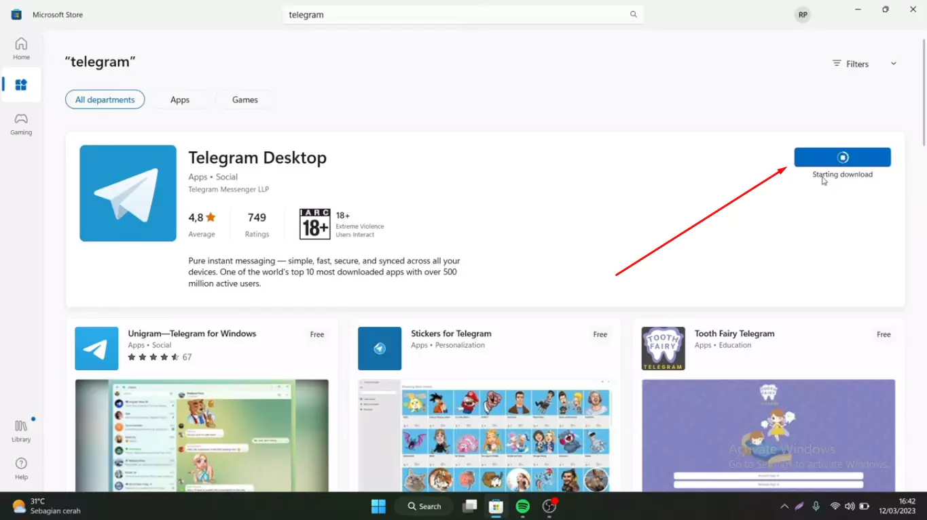Click the IARC 18+ rating badge
Screen dimensions: 927x520
coord(315,224)
